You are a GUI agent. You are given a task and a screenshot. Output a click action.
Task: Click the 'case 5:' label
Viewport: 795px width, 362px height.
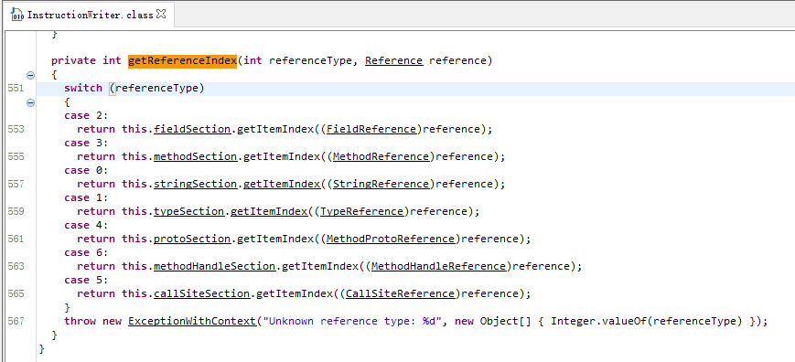(x=86, y=280)
